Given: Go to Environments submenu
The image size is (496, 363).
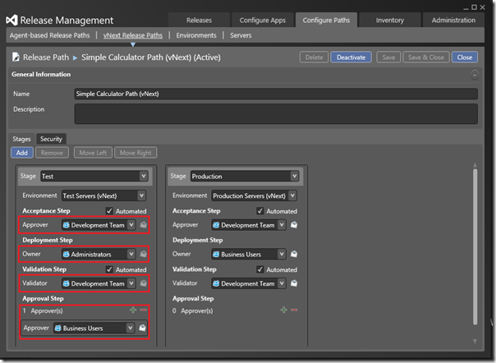Looking at the screenshot, I should pyautogui.click(x=196, y=35).
